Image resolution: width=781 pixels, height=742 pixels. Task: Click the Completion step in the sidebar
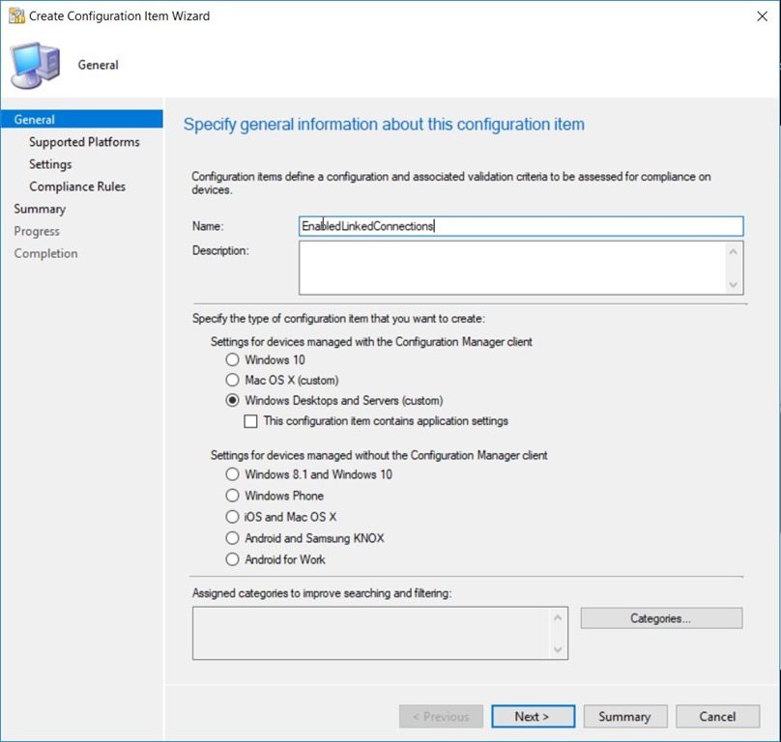tap(45, 253)
